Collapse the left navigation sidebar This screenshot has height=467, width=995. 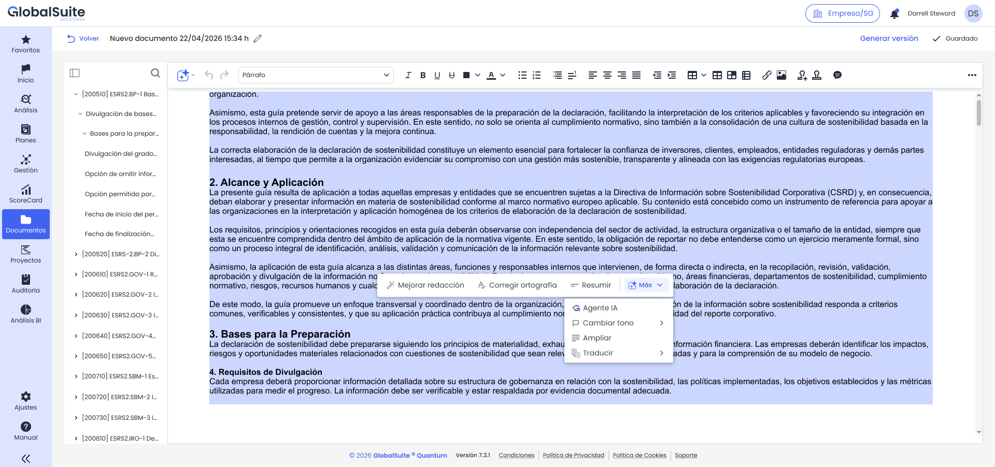pos(26,458)
